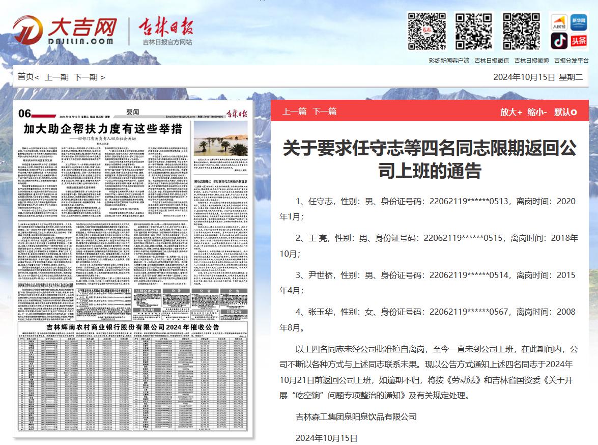
Task: Open the 人民号 platform icon
Action: point(559,22)
